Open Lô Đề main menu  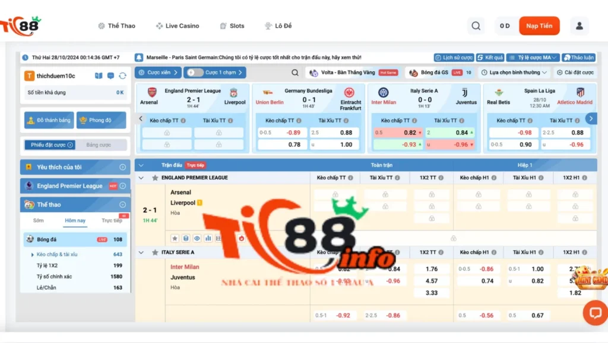click(278, 26)
